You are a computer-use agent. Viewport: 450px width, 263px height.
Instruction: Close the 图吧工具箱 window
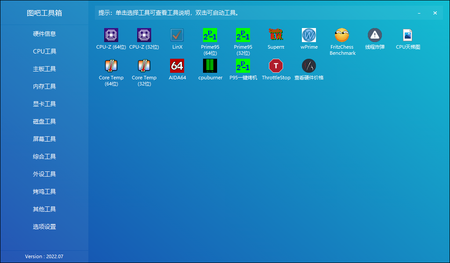435,13
